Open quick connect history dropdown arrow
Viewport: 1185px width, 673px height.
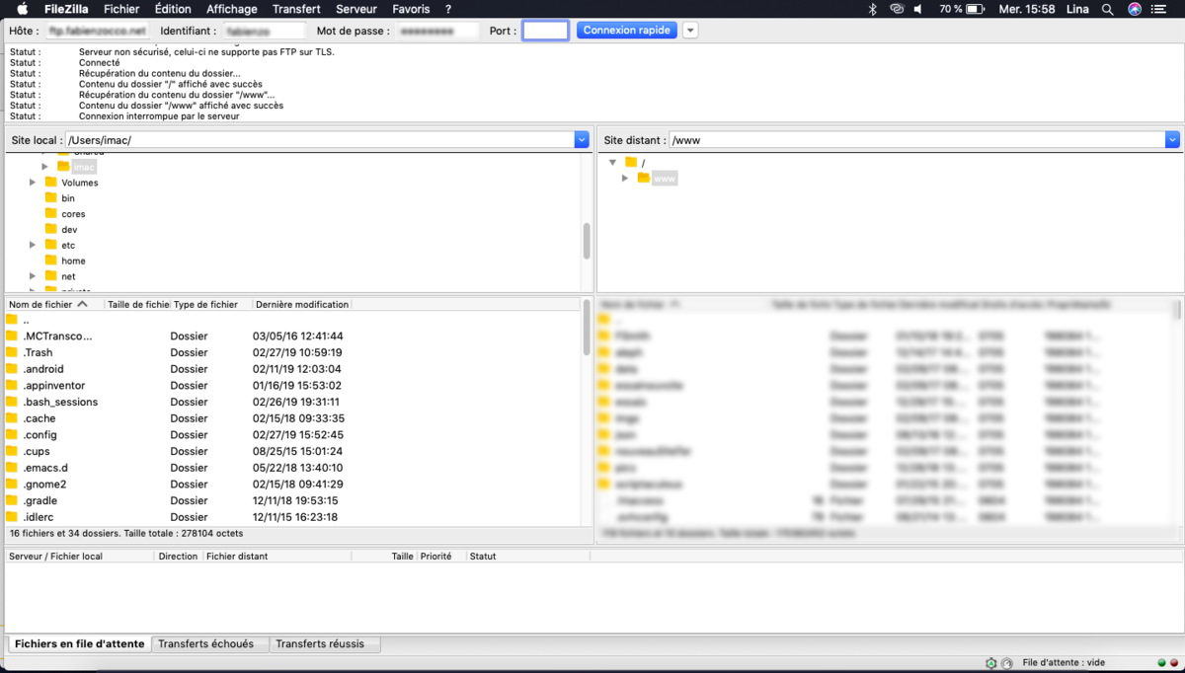[690, 31]
